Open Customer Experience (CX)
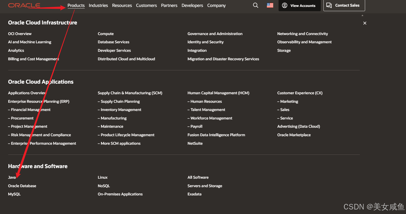 click(300, 93)
